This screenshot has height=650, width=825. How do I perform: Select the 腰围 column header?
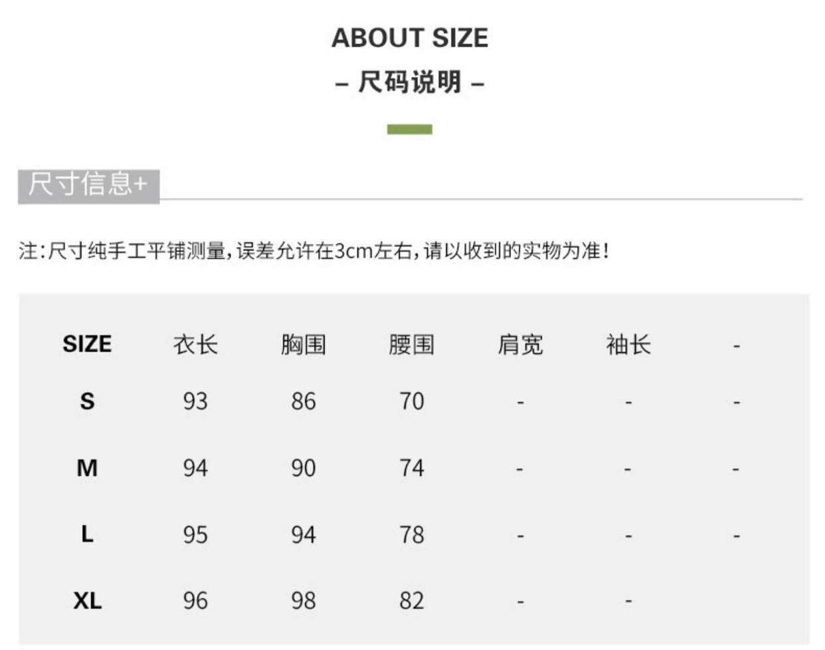pyautogui.click(x=411, y=345)
